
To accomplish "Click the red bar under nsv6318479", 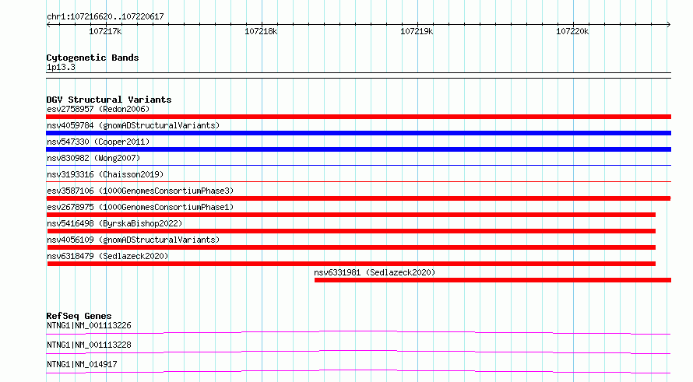I will pyautogui.click(x=351, y=264).
